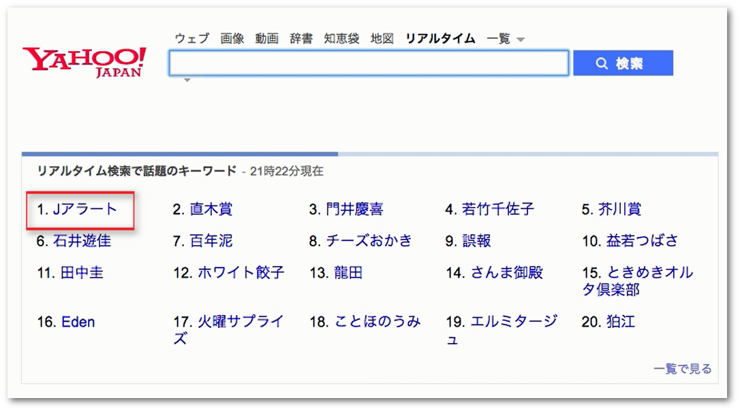Image resolution: width=740 pixels, height=411 pixels.
Task: Open the small triangle below search box
Action: point(187,80)
